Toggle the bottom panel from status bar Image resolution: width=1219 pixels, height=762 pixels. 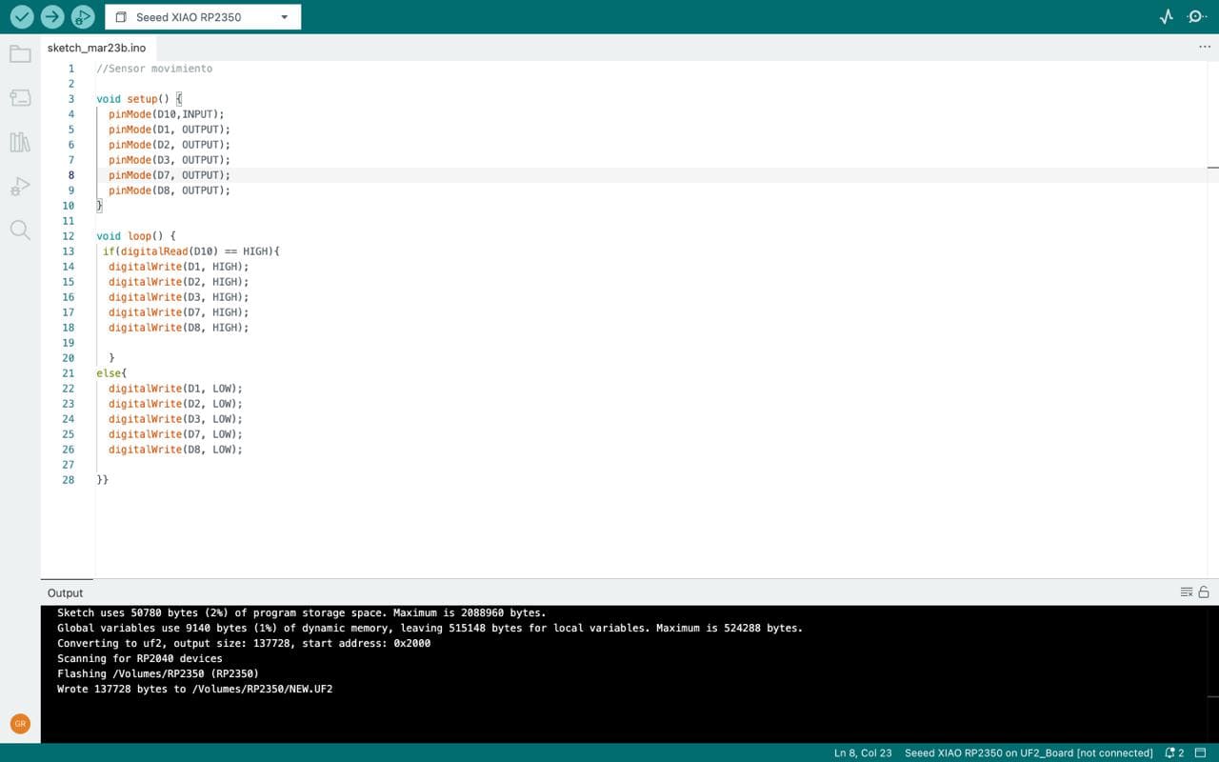tap(1203, 752)
